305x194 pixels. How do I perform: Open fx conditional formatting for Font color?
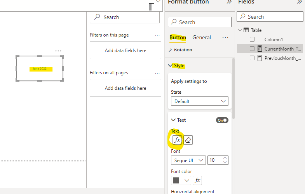click(197, 180)
